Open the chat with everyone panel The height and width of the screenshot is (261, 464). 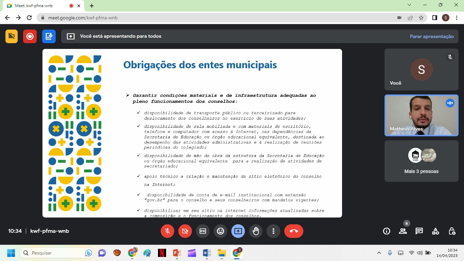[419, 231]
